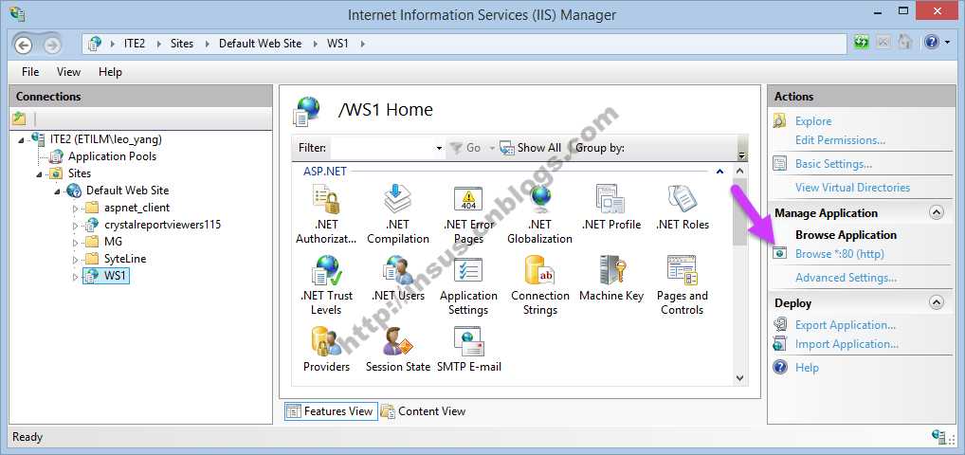Click Edit Permissions link
The width and height of the screenshot is (965, 455).
(840, 139)
